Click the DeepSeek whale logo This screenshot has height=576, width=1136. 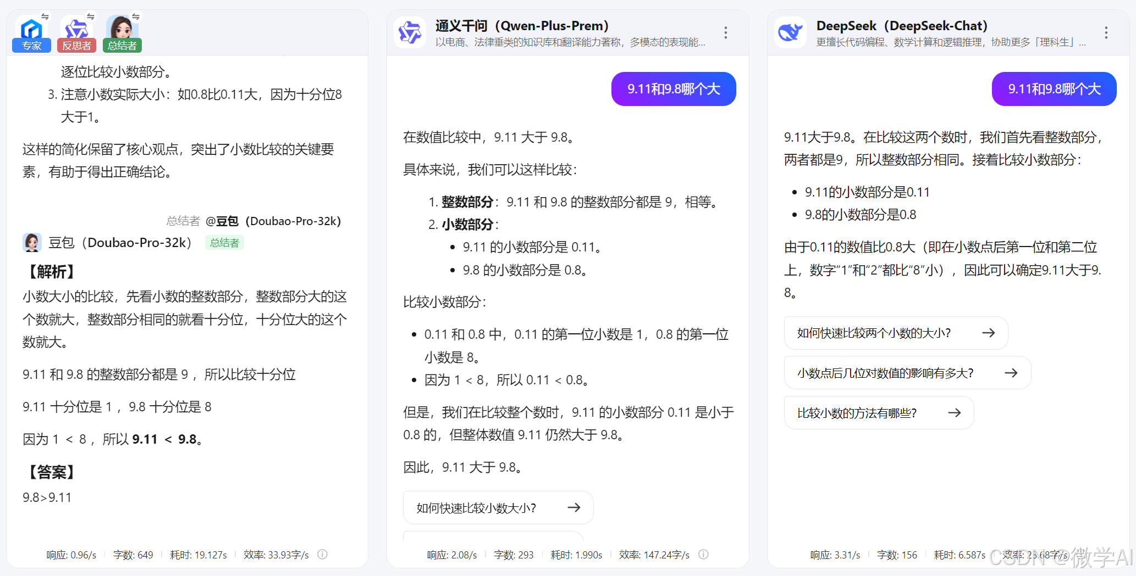pyautogui.click(x=790, y=32)
